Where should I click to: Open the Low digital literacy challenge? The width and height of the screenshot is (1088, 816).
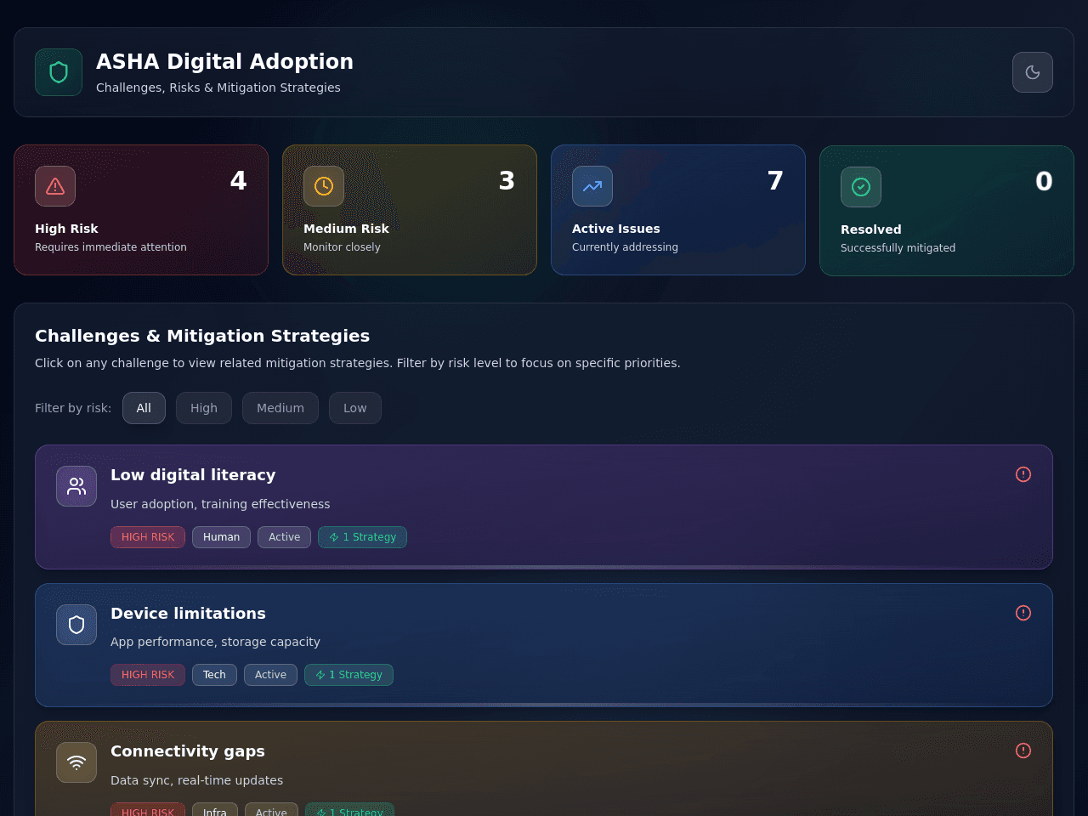544,507
